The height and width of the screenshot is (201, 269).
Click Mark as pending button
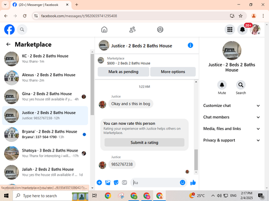123,71
